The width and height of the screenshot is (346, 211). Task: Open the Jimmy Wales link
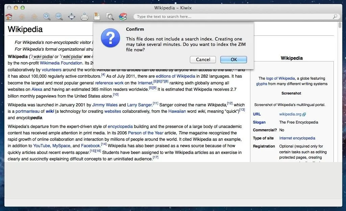coord(105,105)
